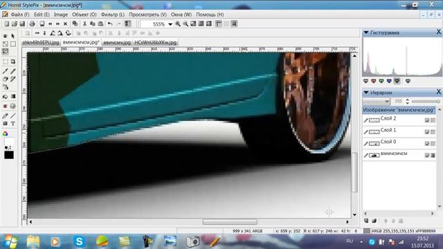
Task: Open the layer blend mode dropdown
Action: pyautogui.click(x=377, y=101)
